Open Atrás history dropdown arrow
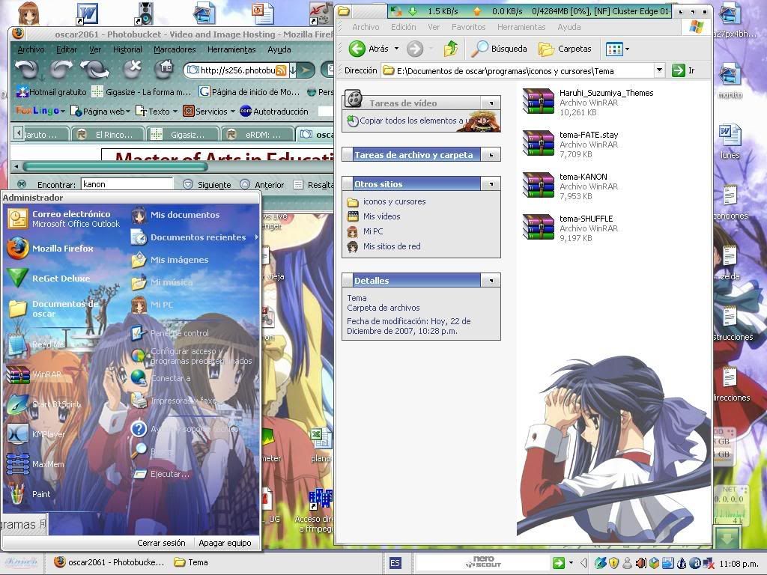The height and width of the screenshot is (575, 767). pyautogui.click(x=396, y=49)
